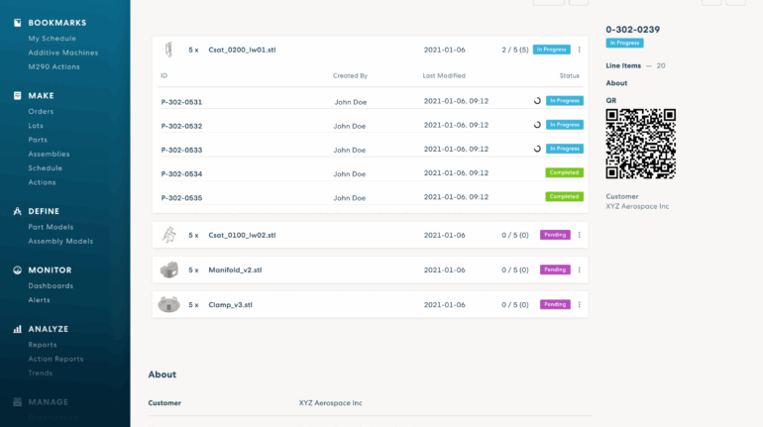The width and height of the screenshot is (763, 427).
Task: Click the Bookmarks section icon in sidebar
Action: [17, 23]
